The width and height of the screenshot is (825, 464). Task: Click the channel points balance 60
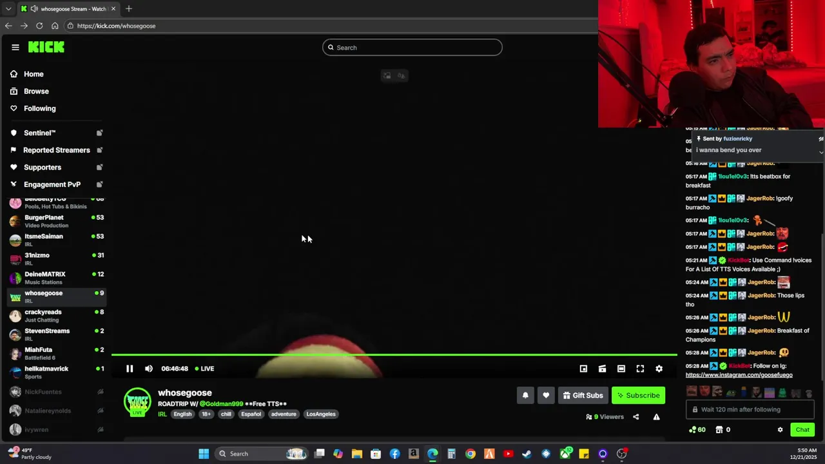(697, 430)
